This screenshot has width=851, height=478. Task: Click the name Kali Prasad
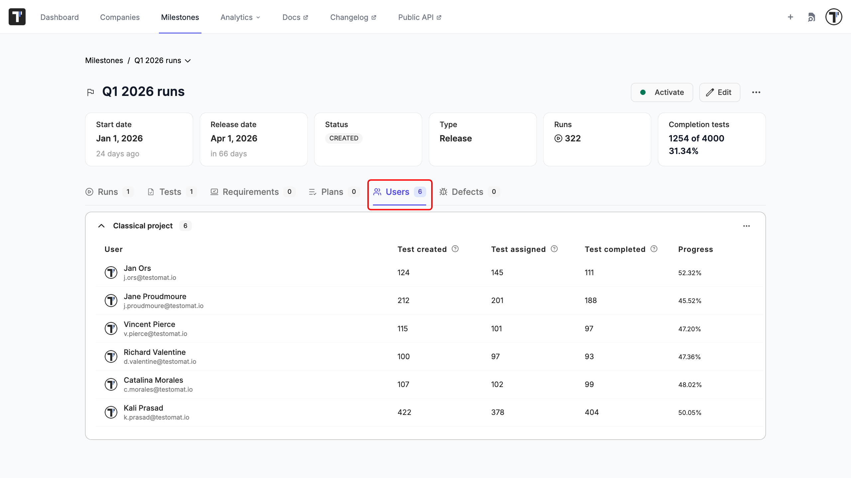click(x=143, y=408)
